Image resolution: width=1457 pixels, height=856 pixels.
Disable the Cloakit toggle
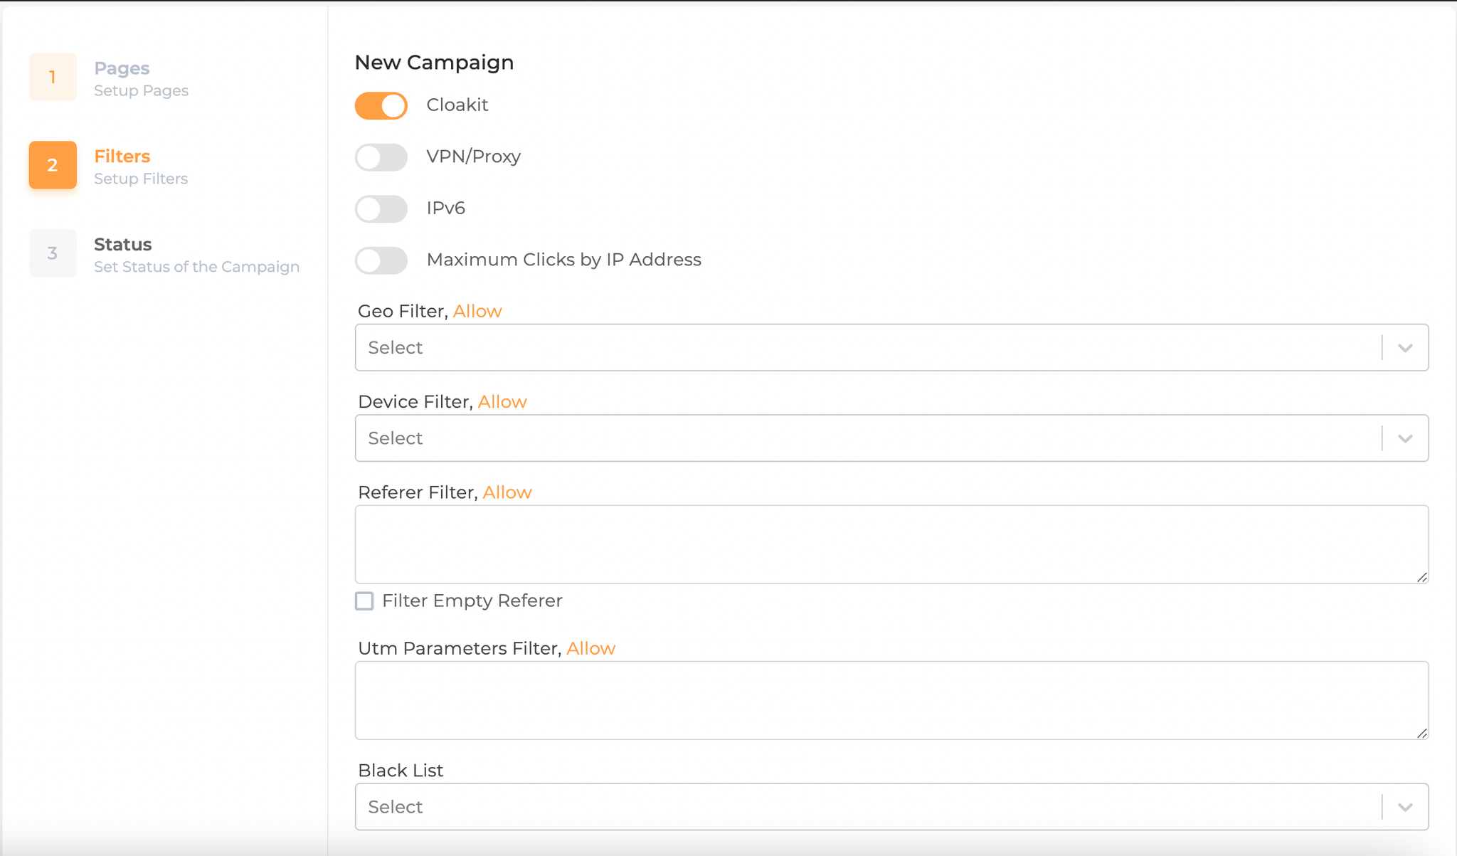click(381, 105)
